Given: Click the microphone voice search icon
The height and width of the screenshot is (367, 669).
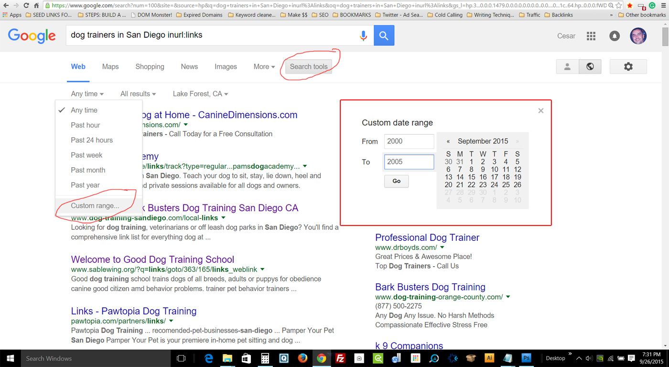Looking at the screenshot, I should coord(363,35).
